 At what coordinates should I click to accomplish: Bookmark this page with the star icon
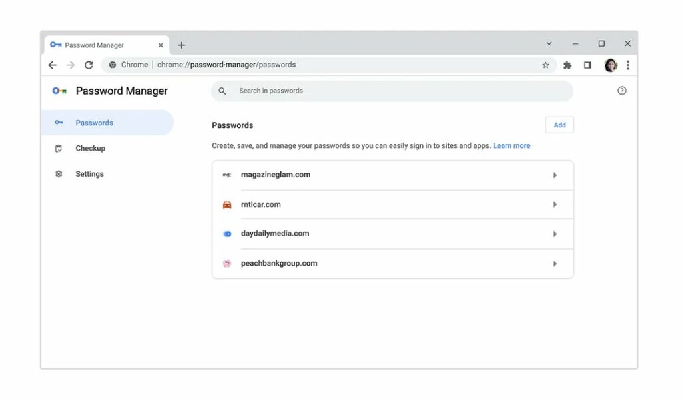point(545,65)
